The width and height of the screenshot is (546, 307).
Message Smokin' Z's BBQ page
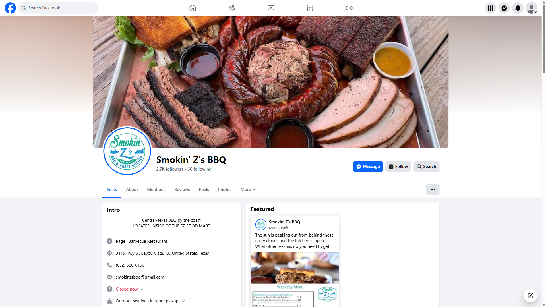click(368, 167)
